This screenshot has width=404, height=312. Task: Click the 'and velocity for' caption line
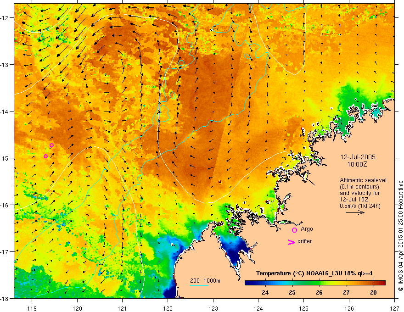pos(359,193)
